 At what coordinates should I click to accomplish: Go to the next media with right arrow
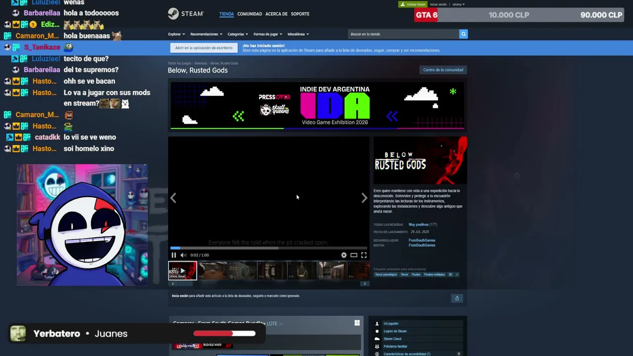(364, 198)
